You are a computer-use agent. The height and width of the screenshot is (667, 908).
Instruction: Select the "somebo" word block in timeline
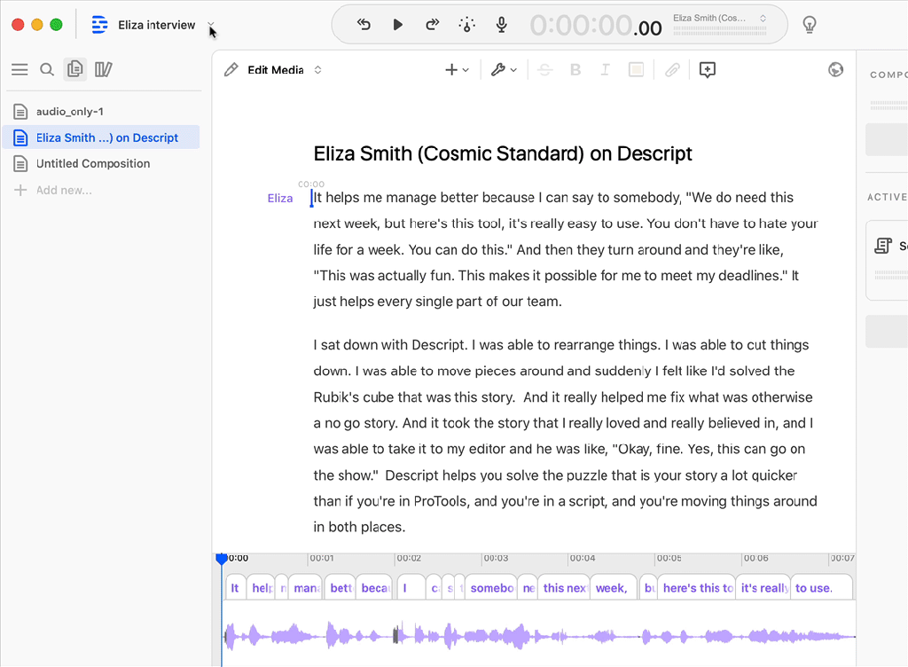[491, 588]
